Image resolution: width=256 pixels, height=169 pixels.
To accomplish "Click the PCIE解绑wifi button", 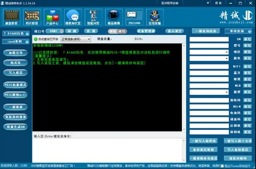I will [15, 95].
